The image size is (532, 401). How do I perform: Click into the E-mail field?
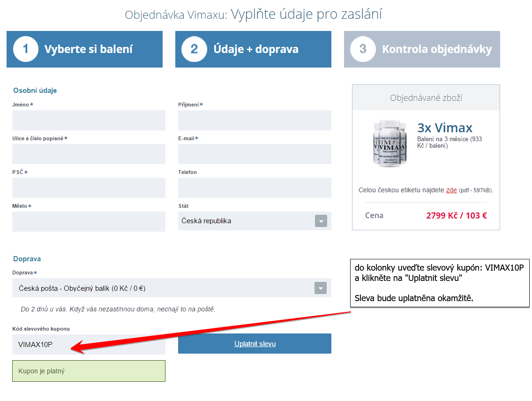pyautogui.click(x=255, y=154)
